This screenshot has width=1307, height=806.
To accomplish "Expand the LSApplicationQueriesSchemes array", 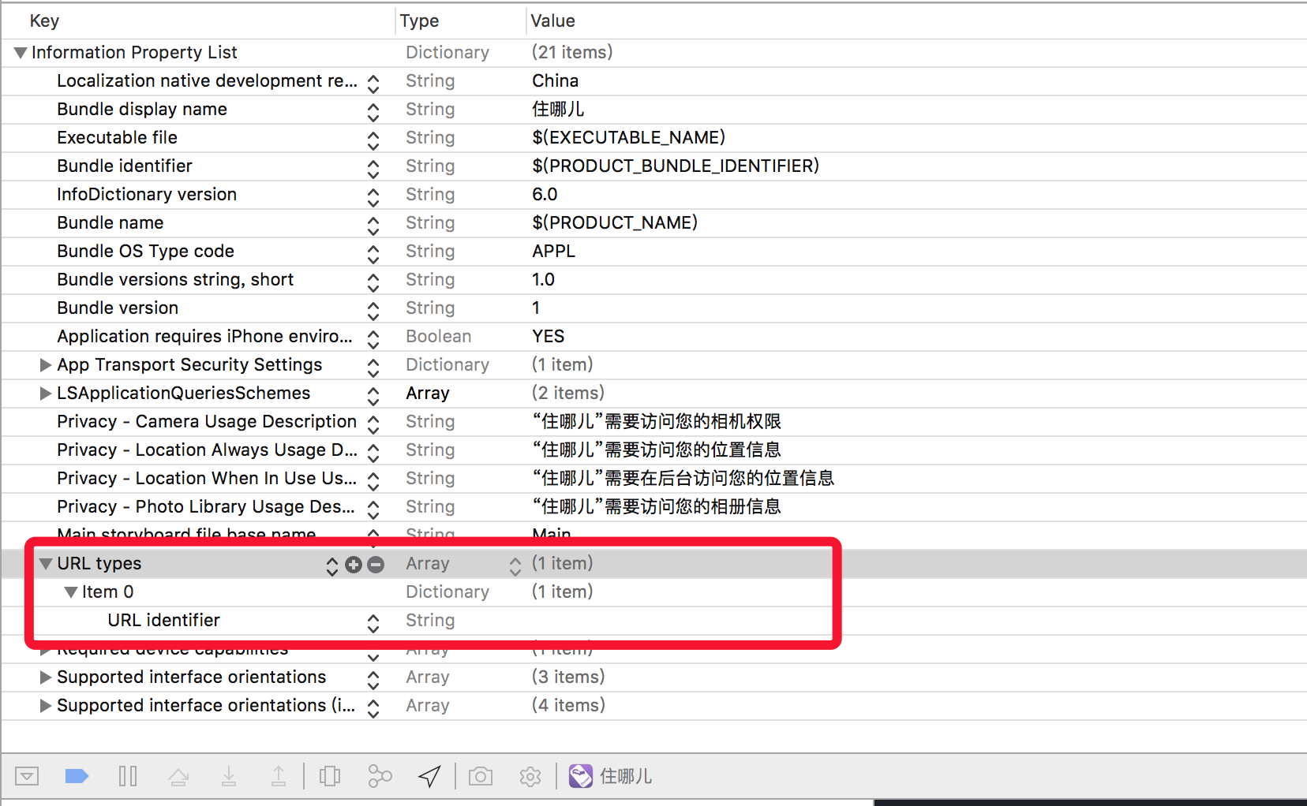I will click(x=46, y=394).
